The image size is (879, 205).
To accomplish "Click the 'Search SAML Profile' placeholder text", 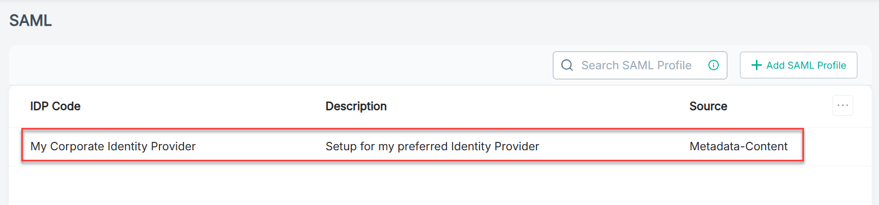I will [x=636, y=65].
